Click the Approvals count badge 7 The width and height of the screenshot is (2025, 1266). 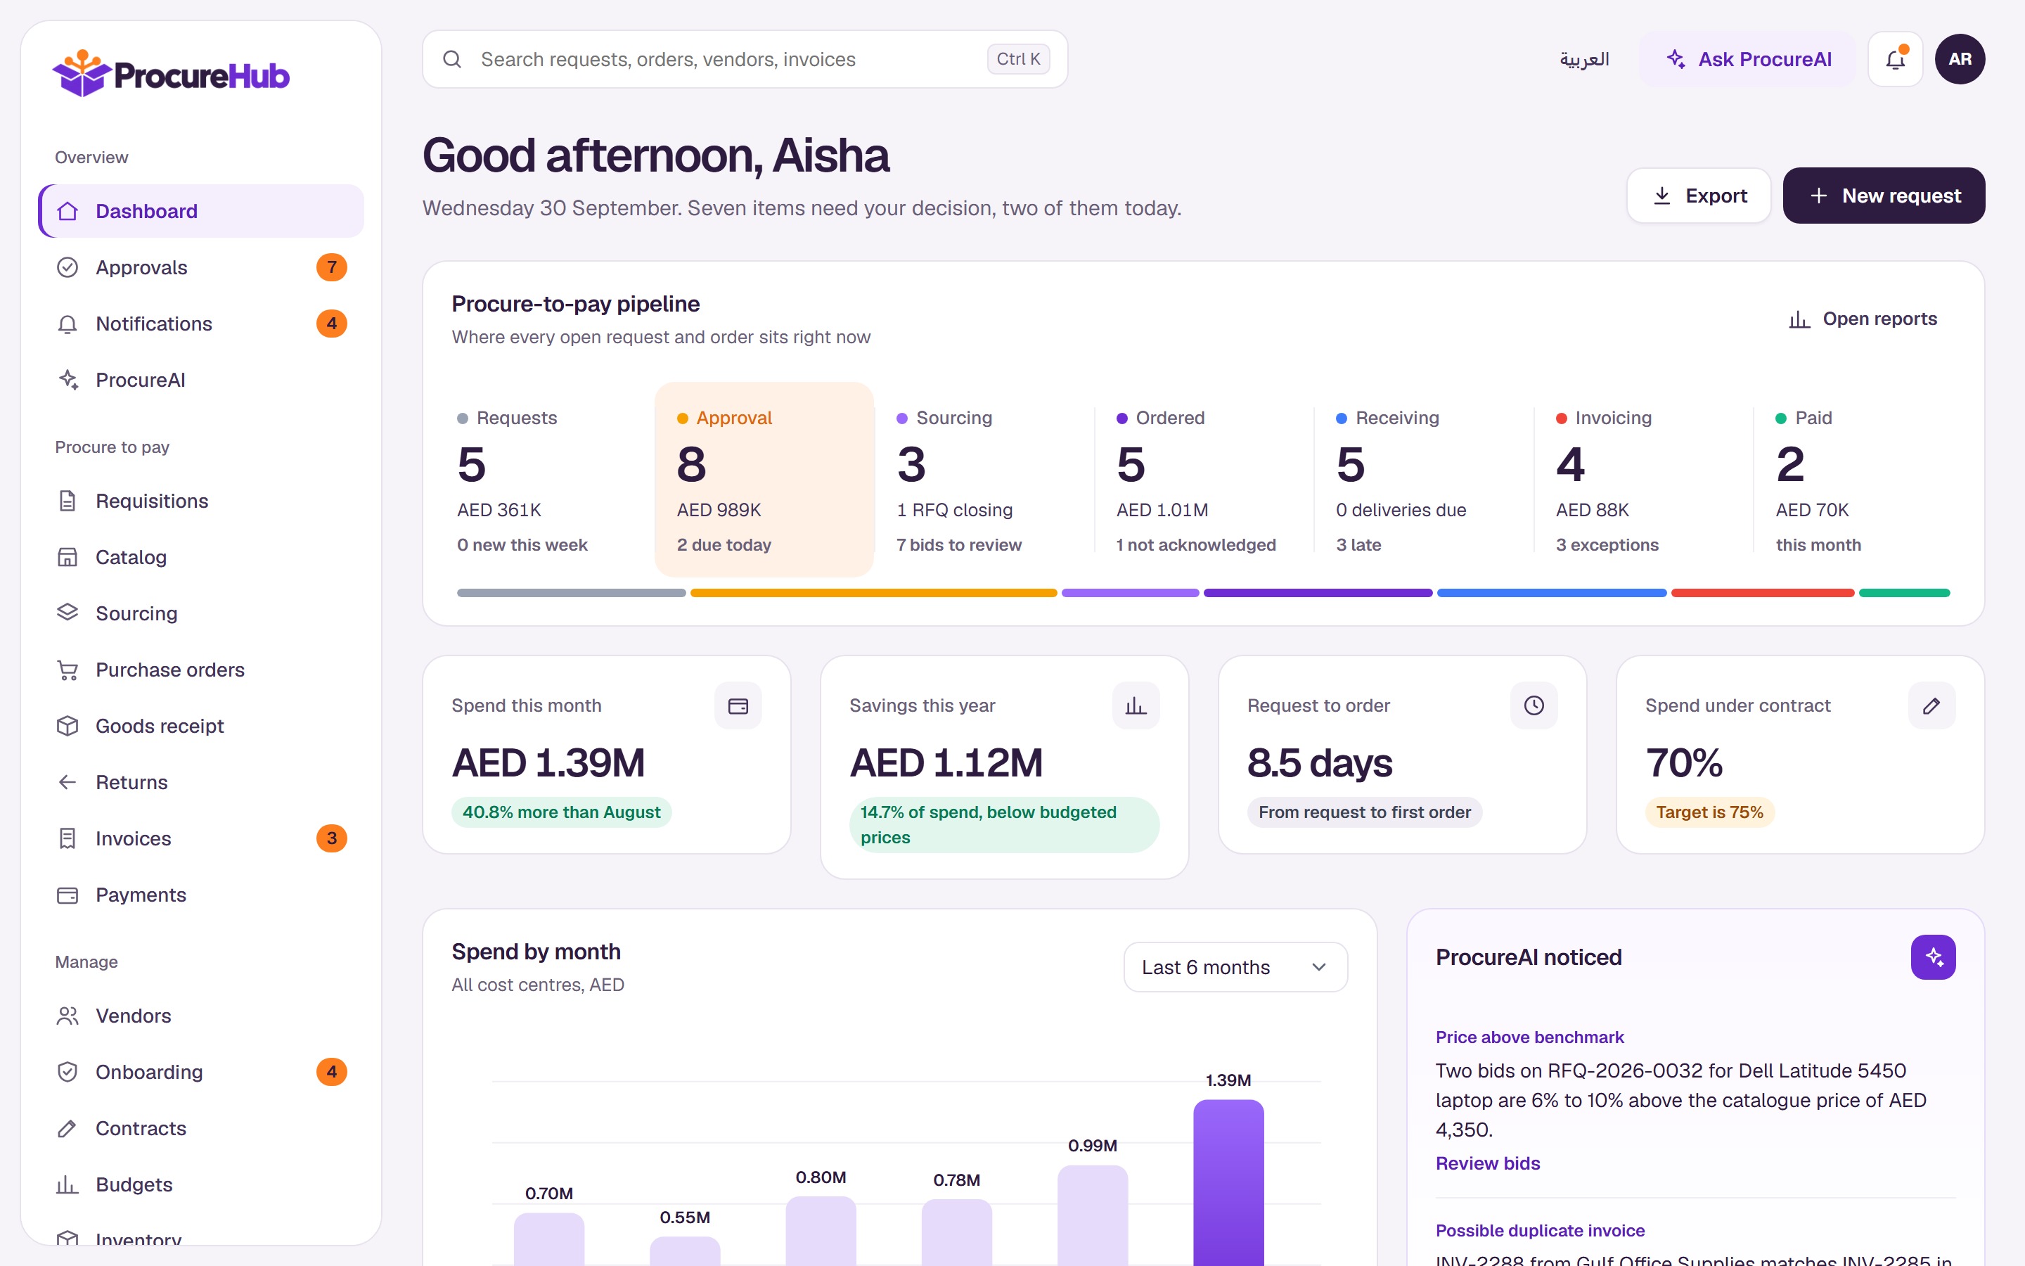(331, 267)
